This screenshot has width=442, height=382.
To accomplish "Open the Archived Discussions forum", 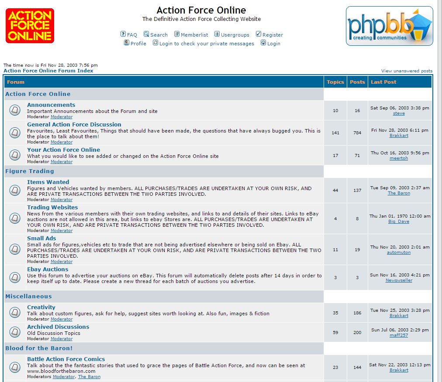I will pos(58,327).
